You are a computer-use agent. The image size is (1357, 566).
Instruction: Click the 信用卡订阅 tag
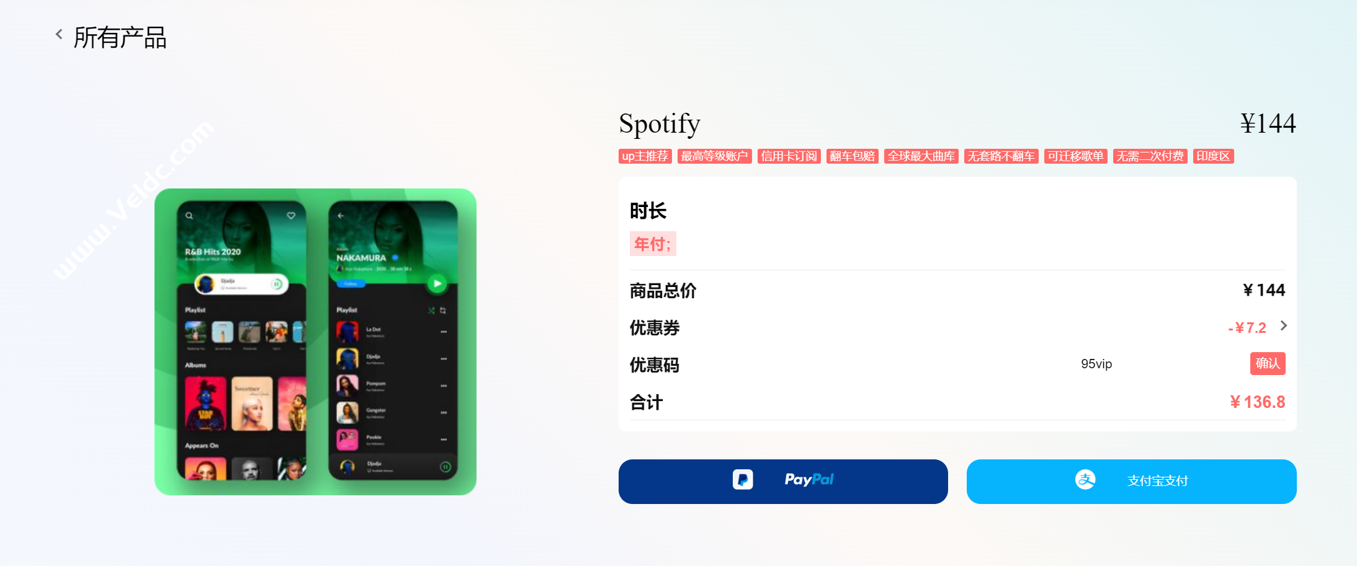(x=789, y=156)
